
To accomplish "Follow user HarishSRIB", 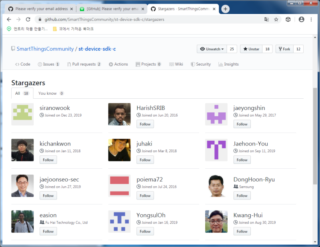I will (x=145, y=124).
